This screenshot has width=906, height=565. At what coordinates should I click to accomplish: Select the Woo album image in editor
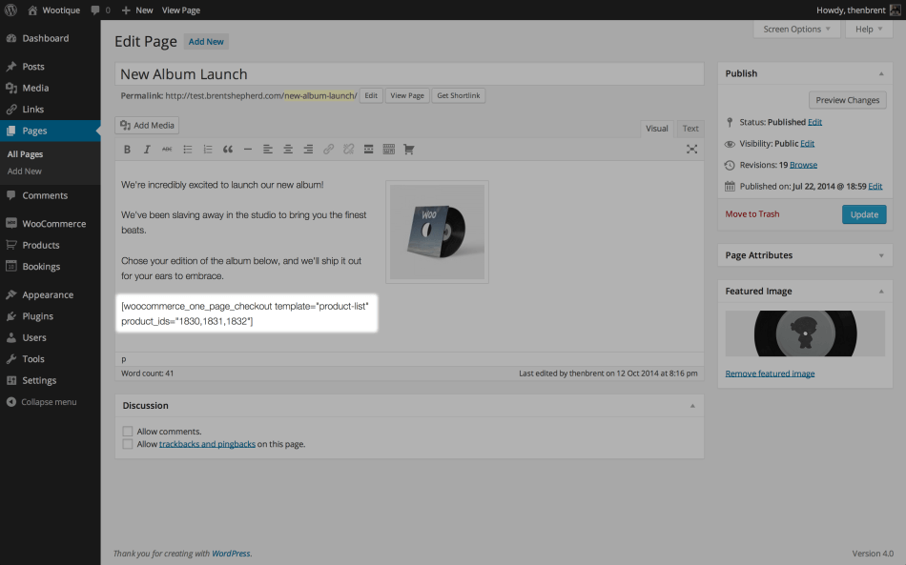pyautogui.click(x=438, y=232)
